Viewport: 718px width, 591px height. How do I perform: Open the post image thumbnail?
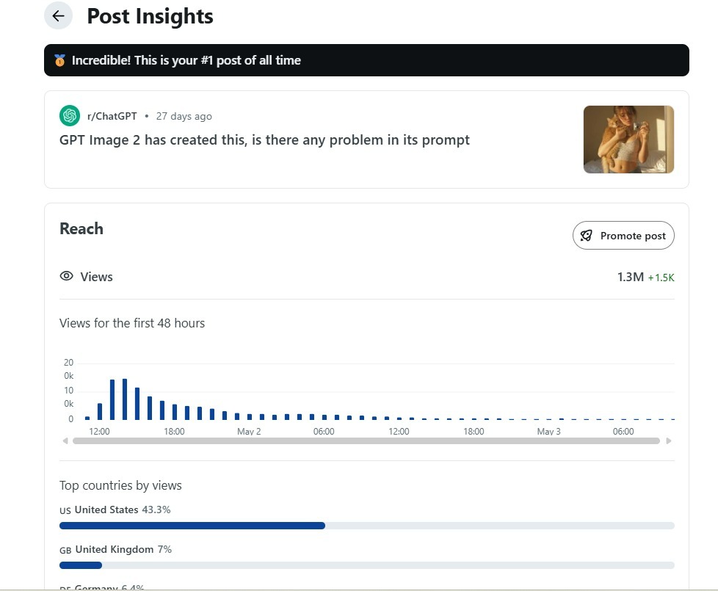coord(628,139)
